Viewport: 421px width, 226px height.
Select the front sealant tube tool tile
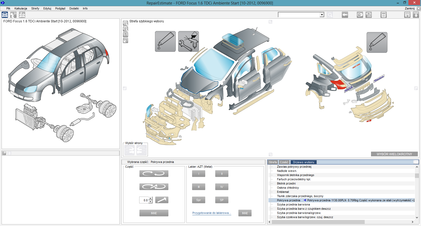pyautogui.click(x=165, y=41)
